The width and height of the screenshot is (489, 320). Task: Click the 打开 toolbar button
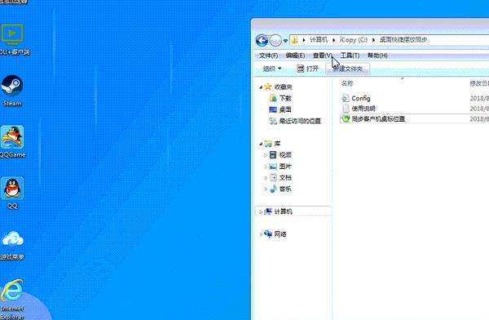pyautogui.click(x=307, y=69)
